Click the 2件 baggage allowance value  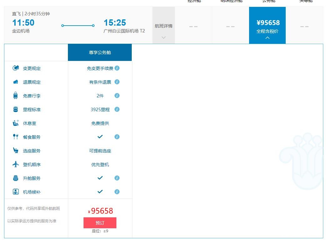[100, 96]
